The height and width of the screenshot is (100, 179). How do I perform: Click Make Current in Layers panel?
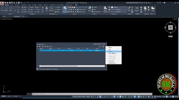[81, 9]
